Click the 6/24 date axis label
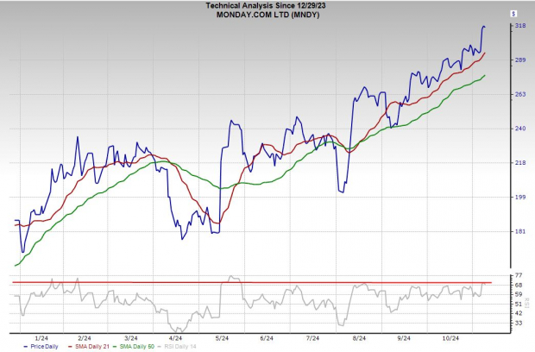The height and width of the screenshot is (352, 535). tap(267, 338)
